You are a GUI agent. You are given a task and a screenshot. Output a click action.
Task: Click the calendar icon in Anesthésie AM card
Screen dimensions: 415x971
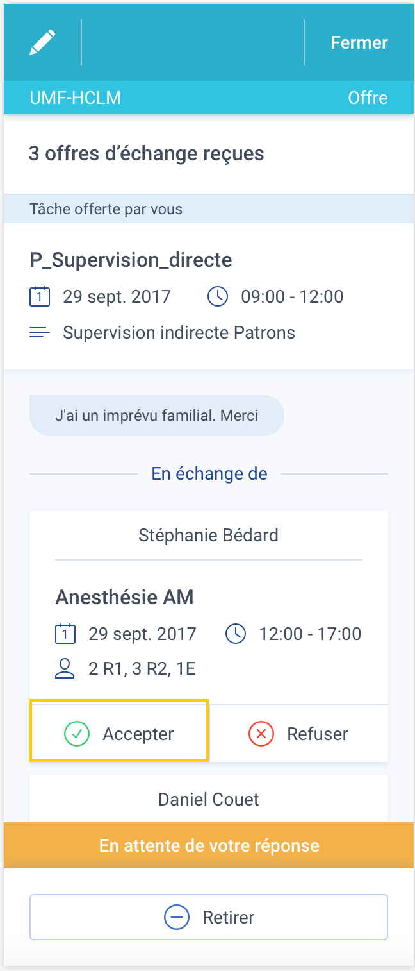[65, 634]
